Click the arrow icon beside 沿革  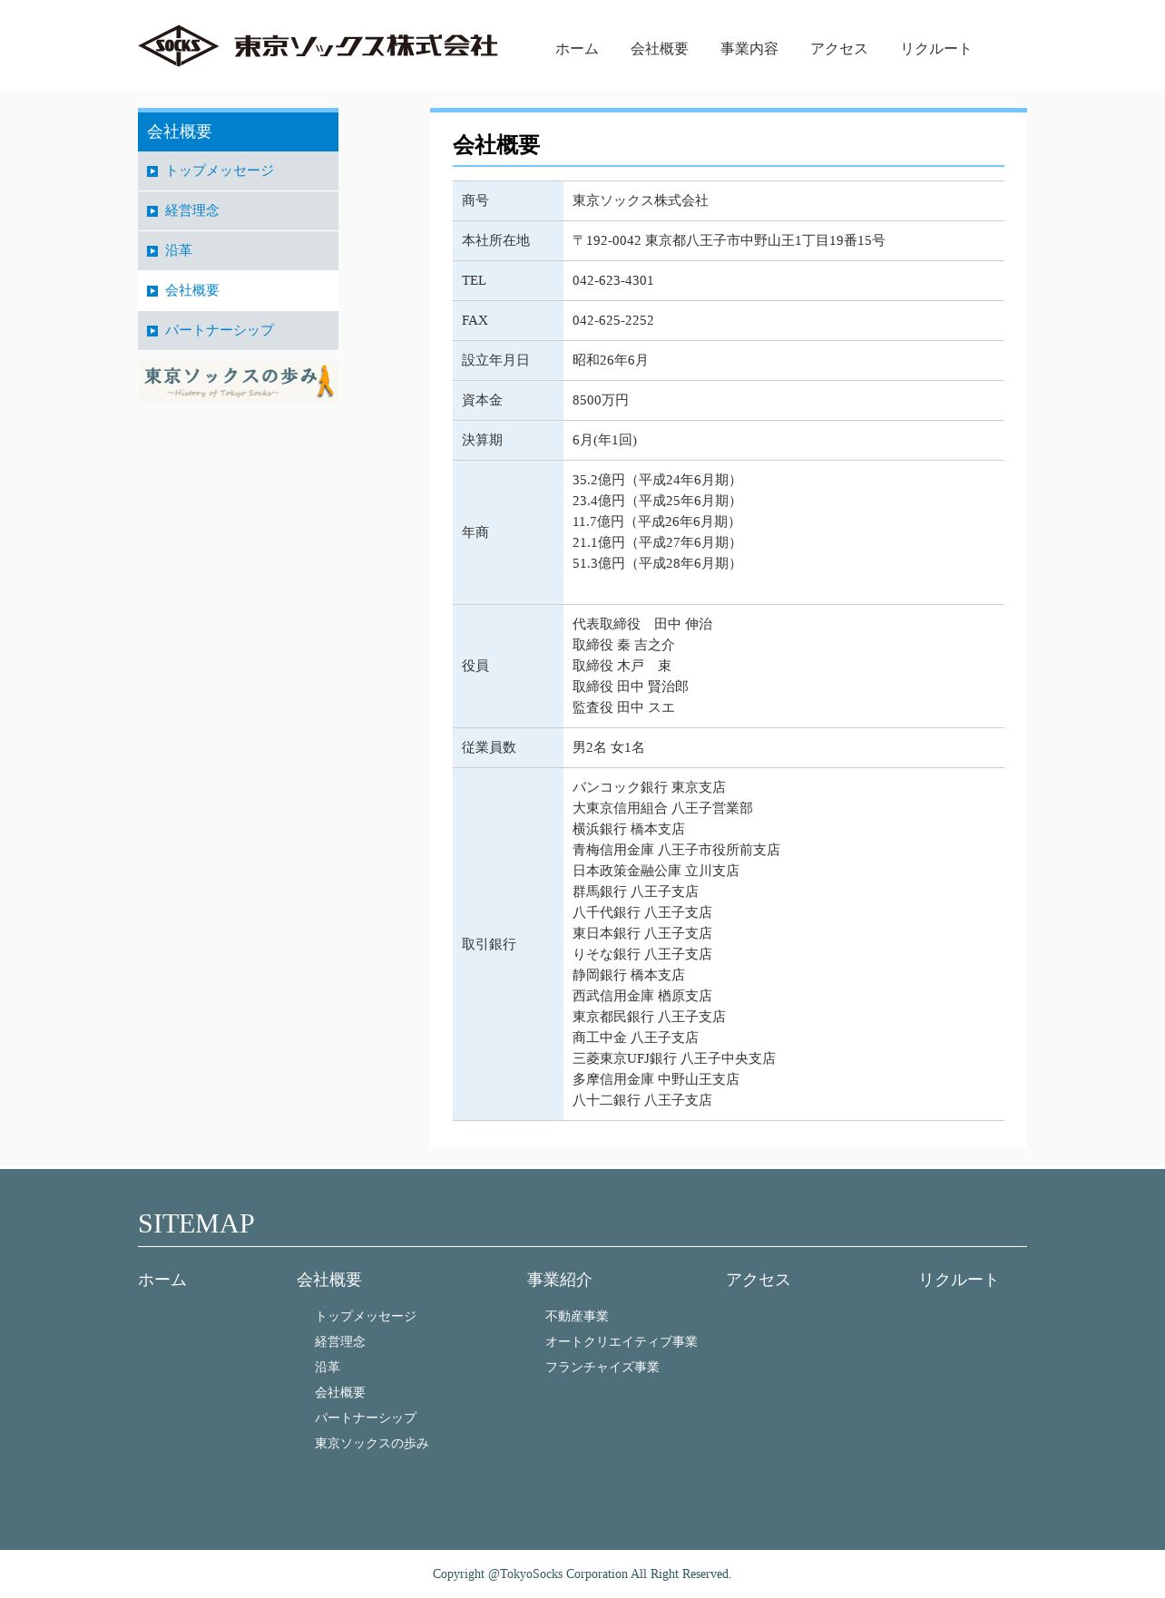pyautogui.click(x=152, y=251)
